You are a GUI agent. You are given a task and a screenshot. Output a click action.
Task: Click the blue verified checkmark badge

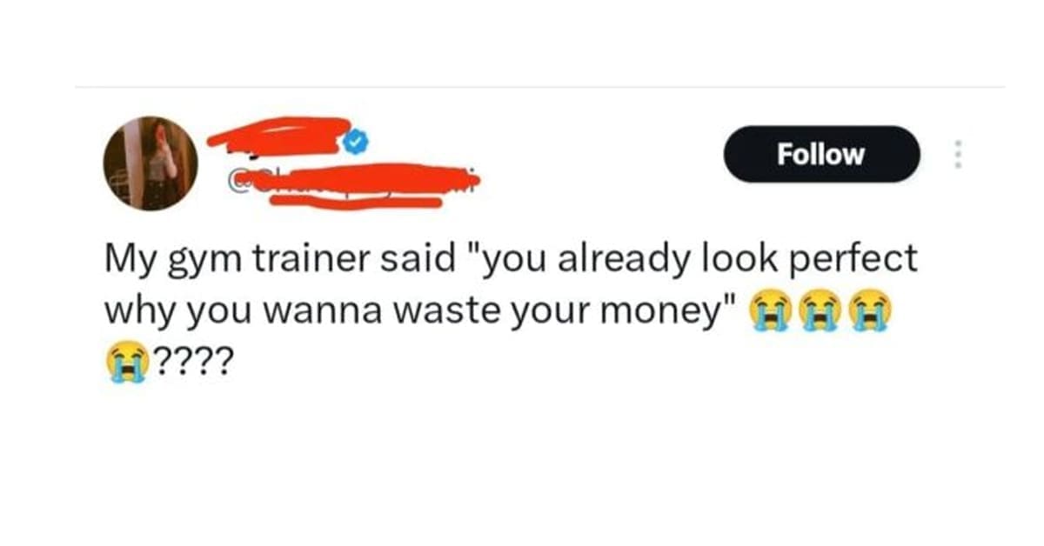click(x=355, y=142)
